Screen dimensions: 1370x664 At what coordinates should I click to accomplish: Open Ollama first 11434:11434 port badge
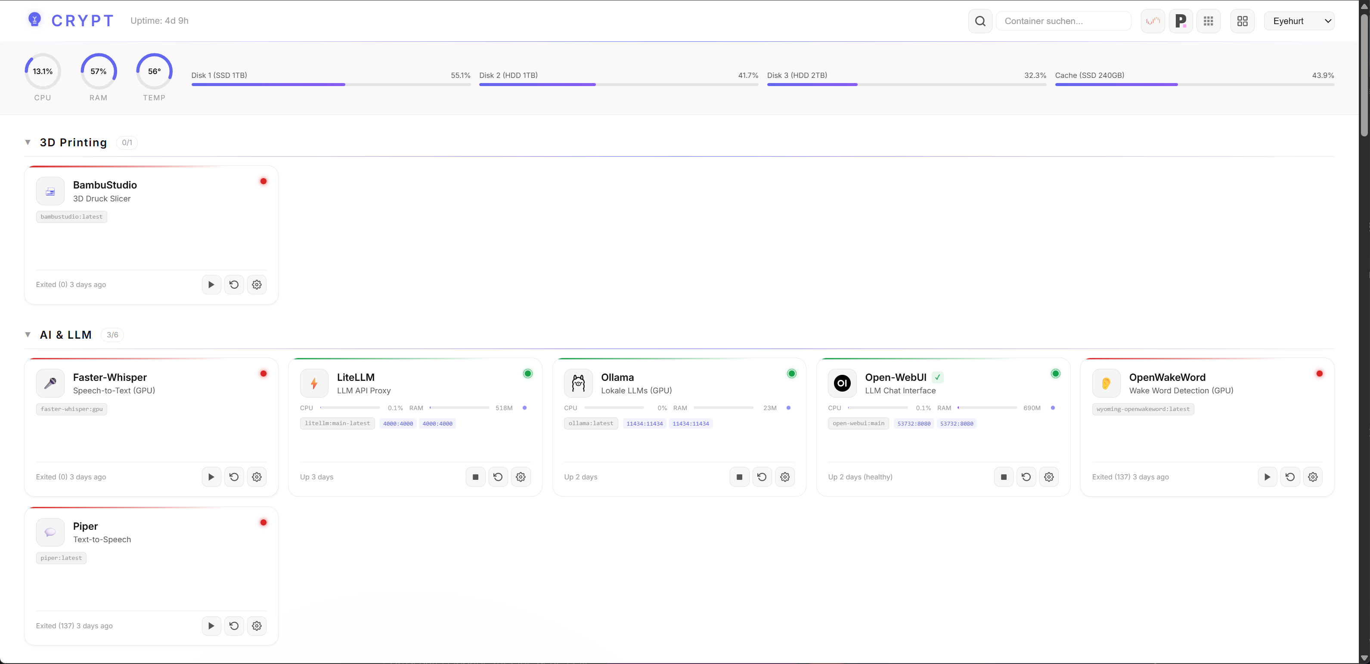(x=645, y=424)
